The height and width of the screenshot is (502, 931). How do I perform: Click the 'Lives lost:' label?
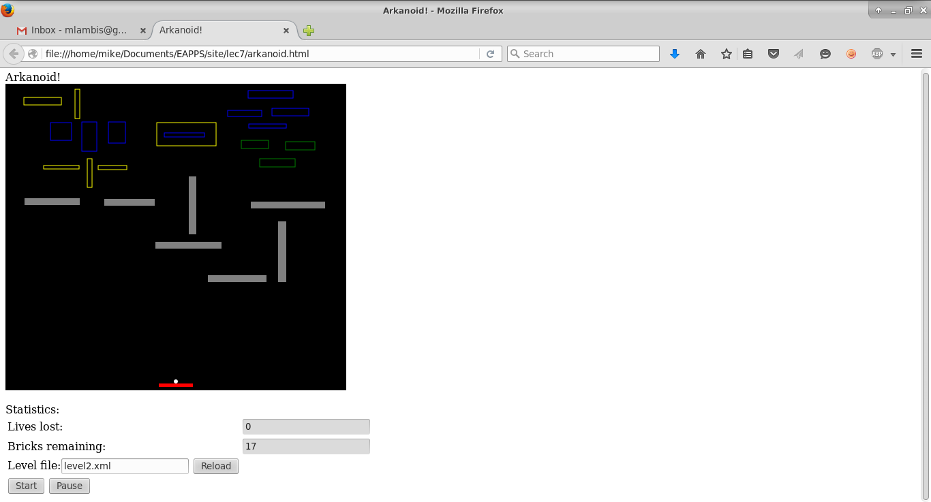(x=35, y=426)
